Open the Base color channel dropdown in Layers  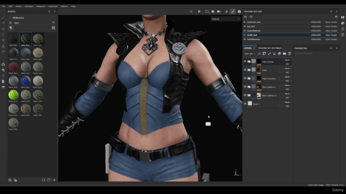point(250,54)
